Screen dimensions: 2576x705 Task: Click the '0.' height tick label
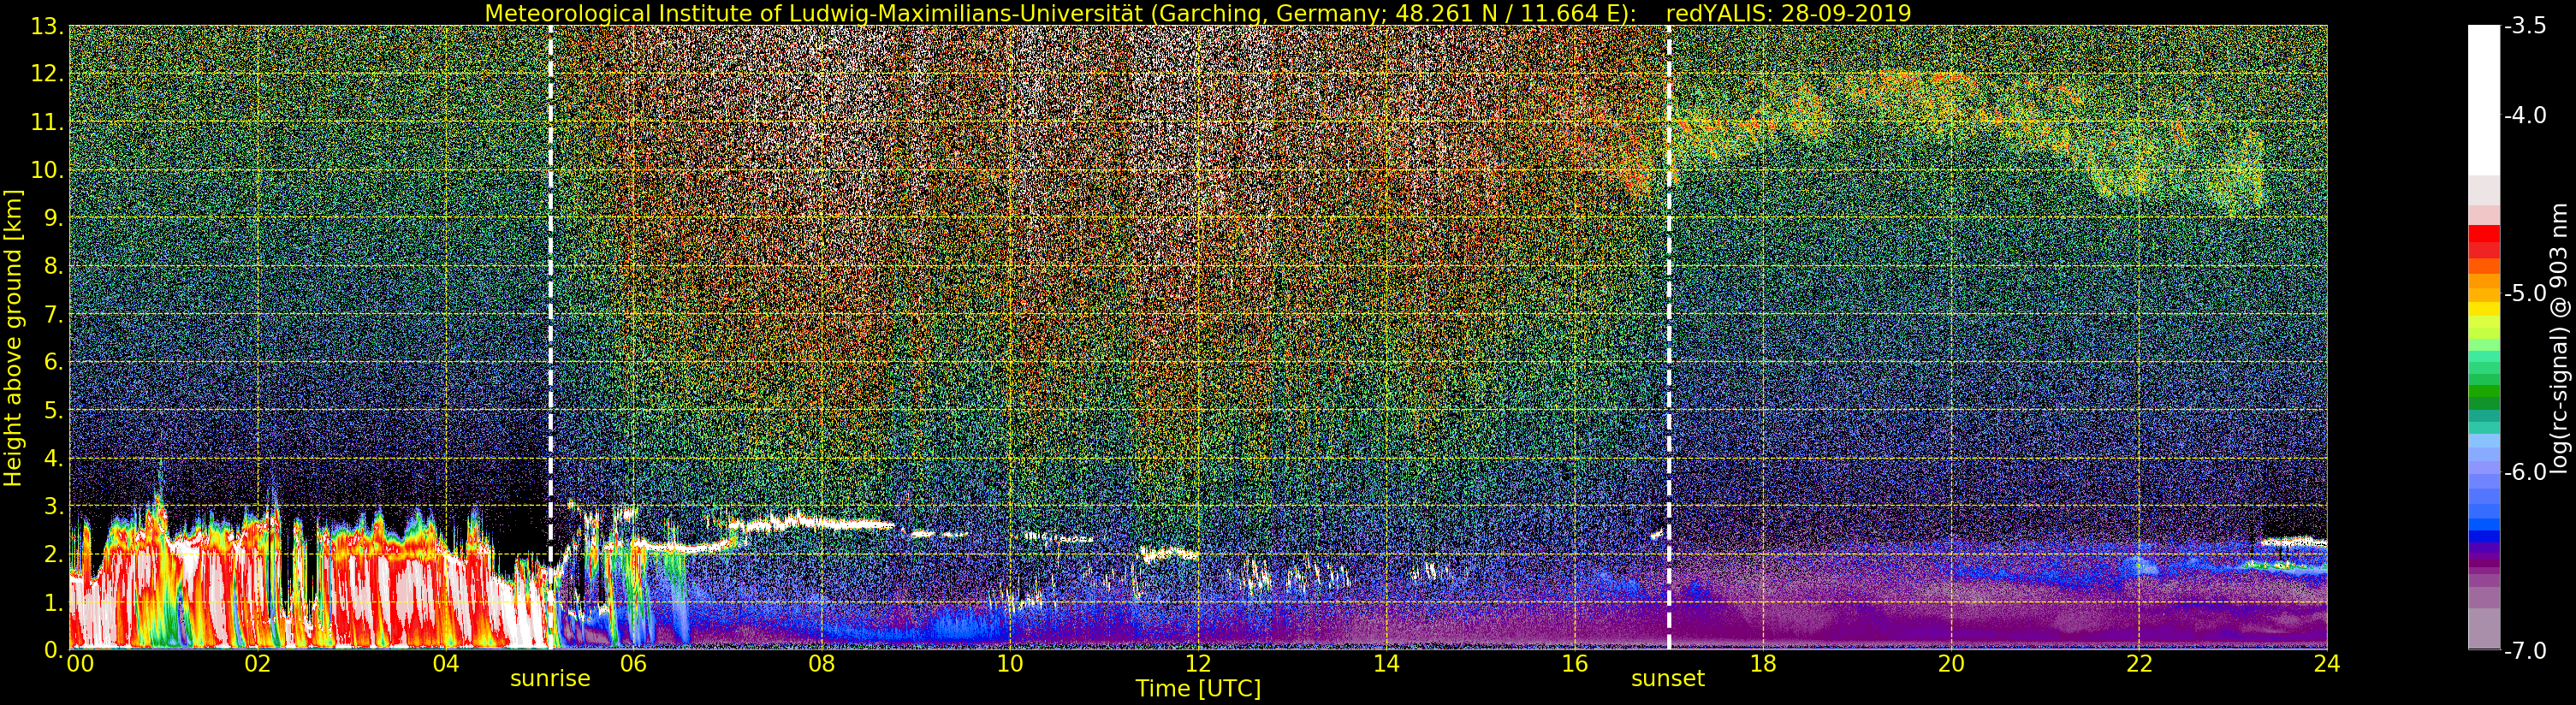click(53, 650)
